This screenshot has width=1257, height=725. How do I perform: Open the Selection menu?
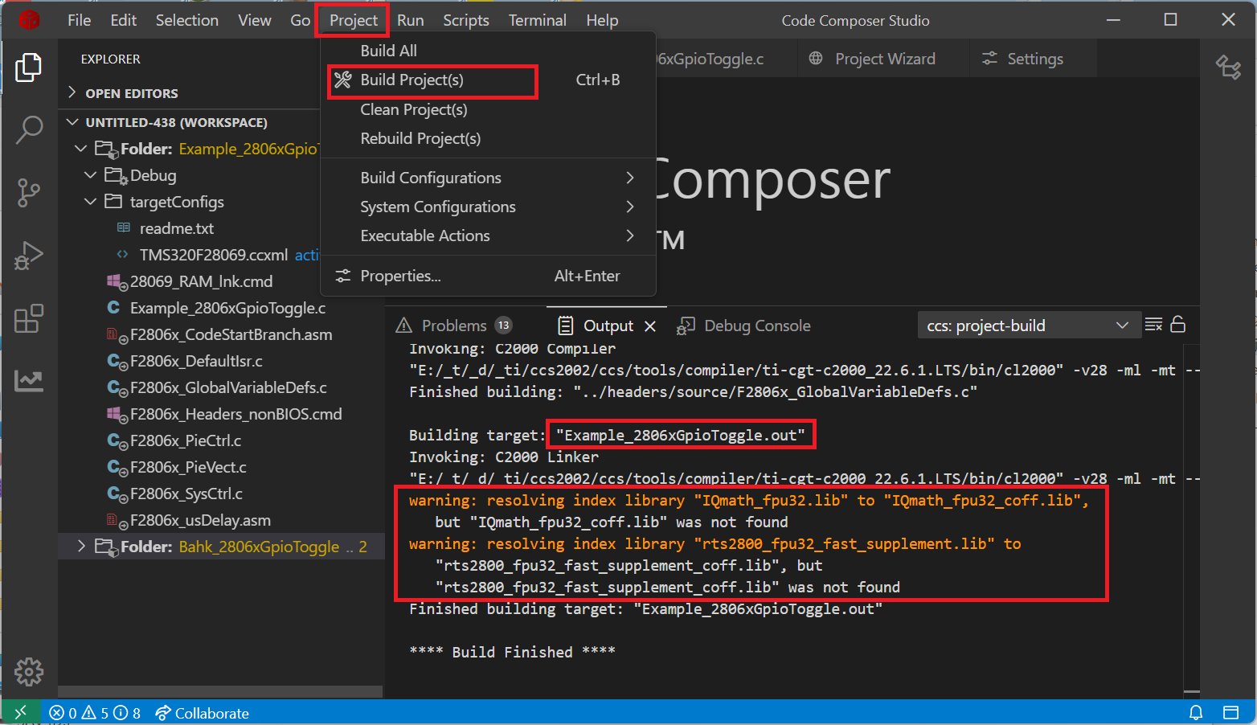187,20
